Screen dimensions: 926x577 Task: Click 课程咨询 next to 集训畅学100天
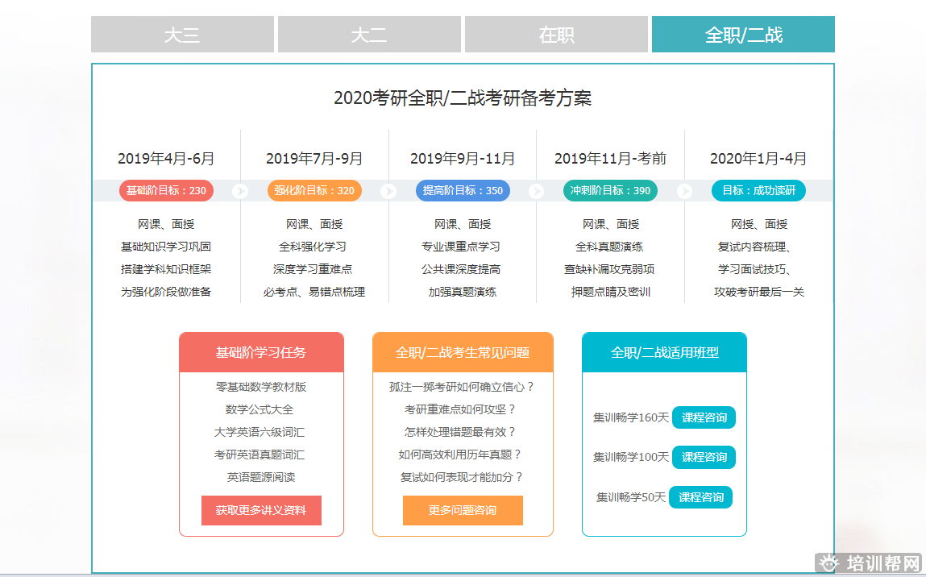pos(704,457)
